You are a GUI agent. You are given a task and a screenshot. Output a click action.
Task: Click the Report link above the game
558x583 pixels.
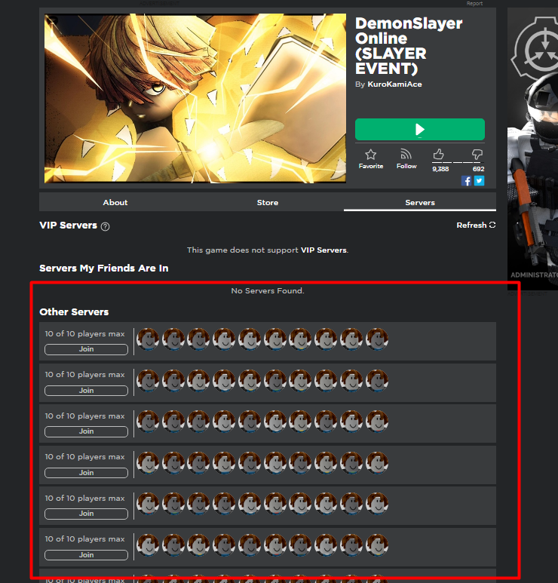pos(474,3)
